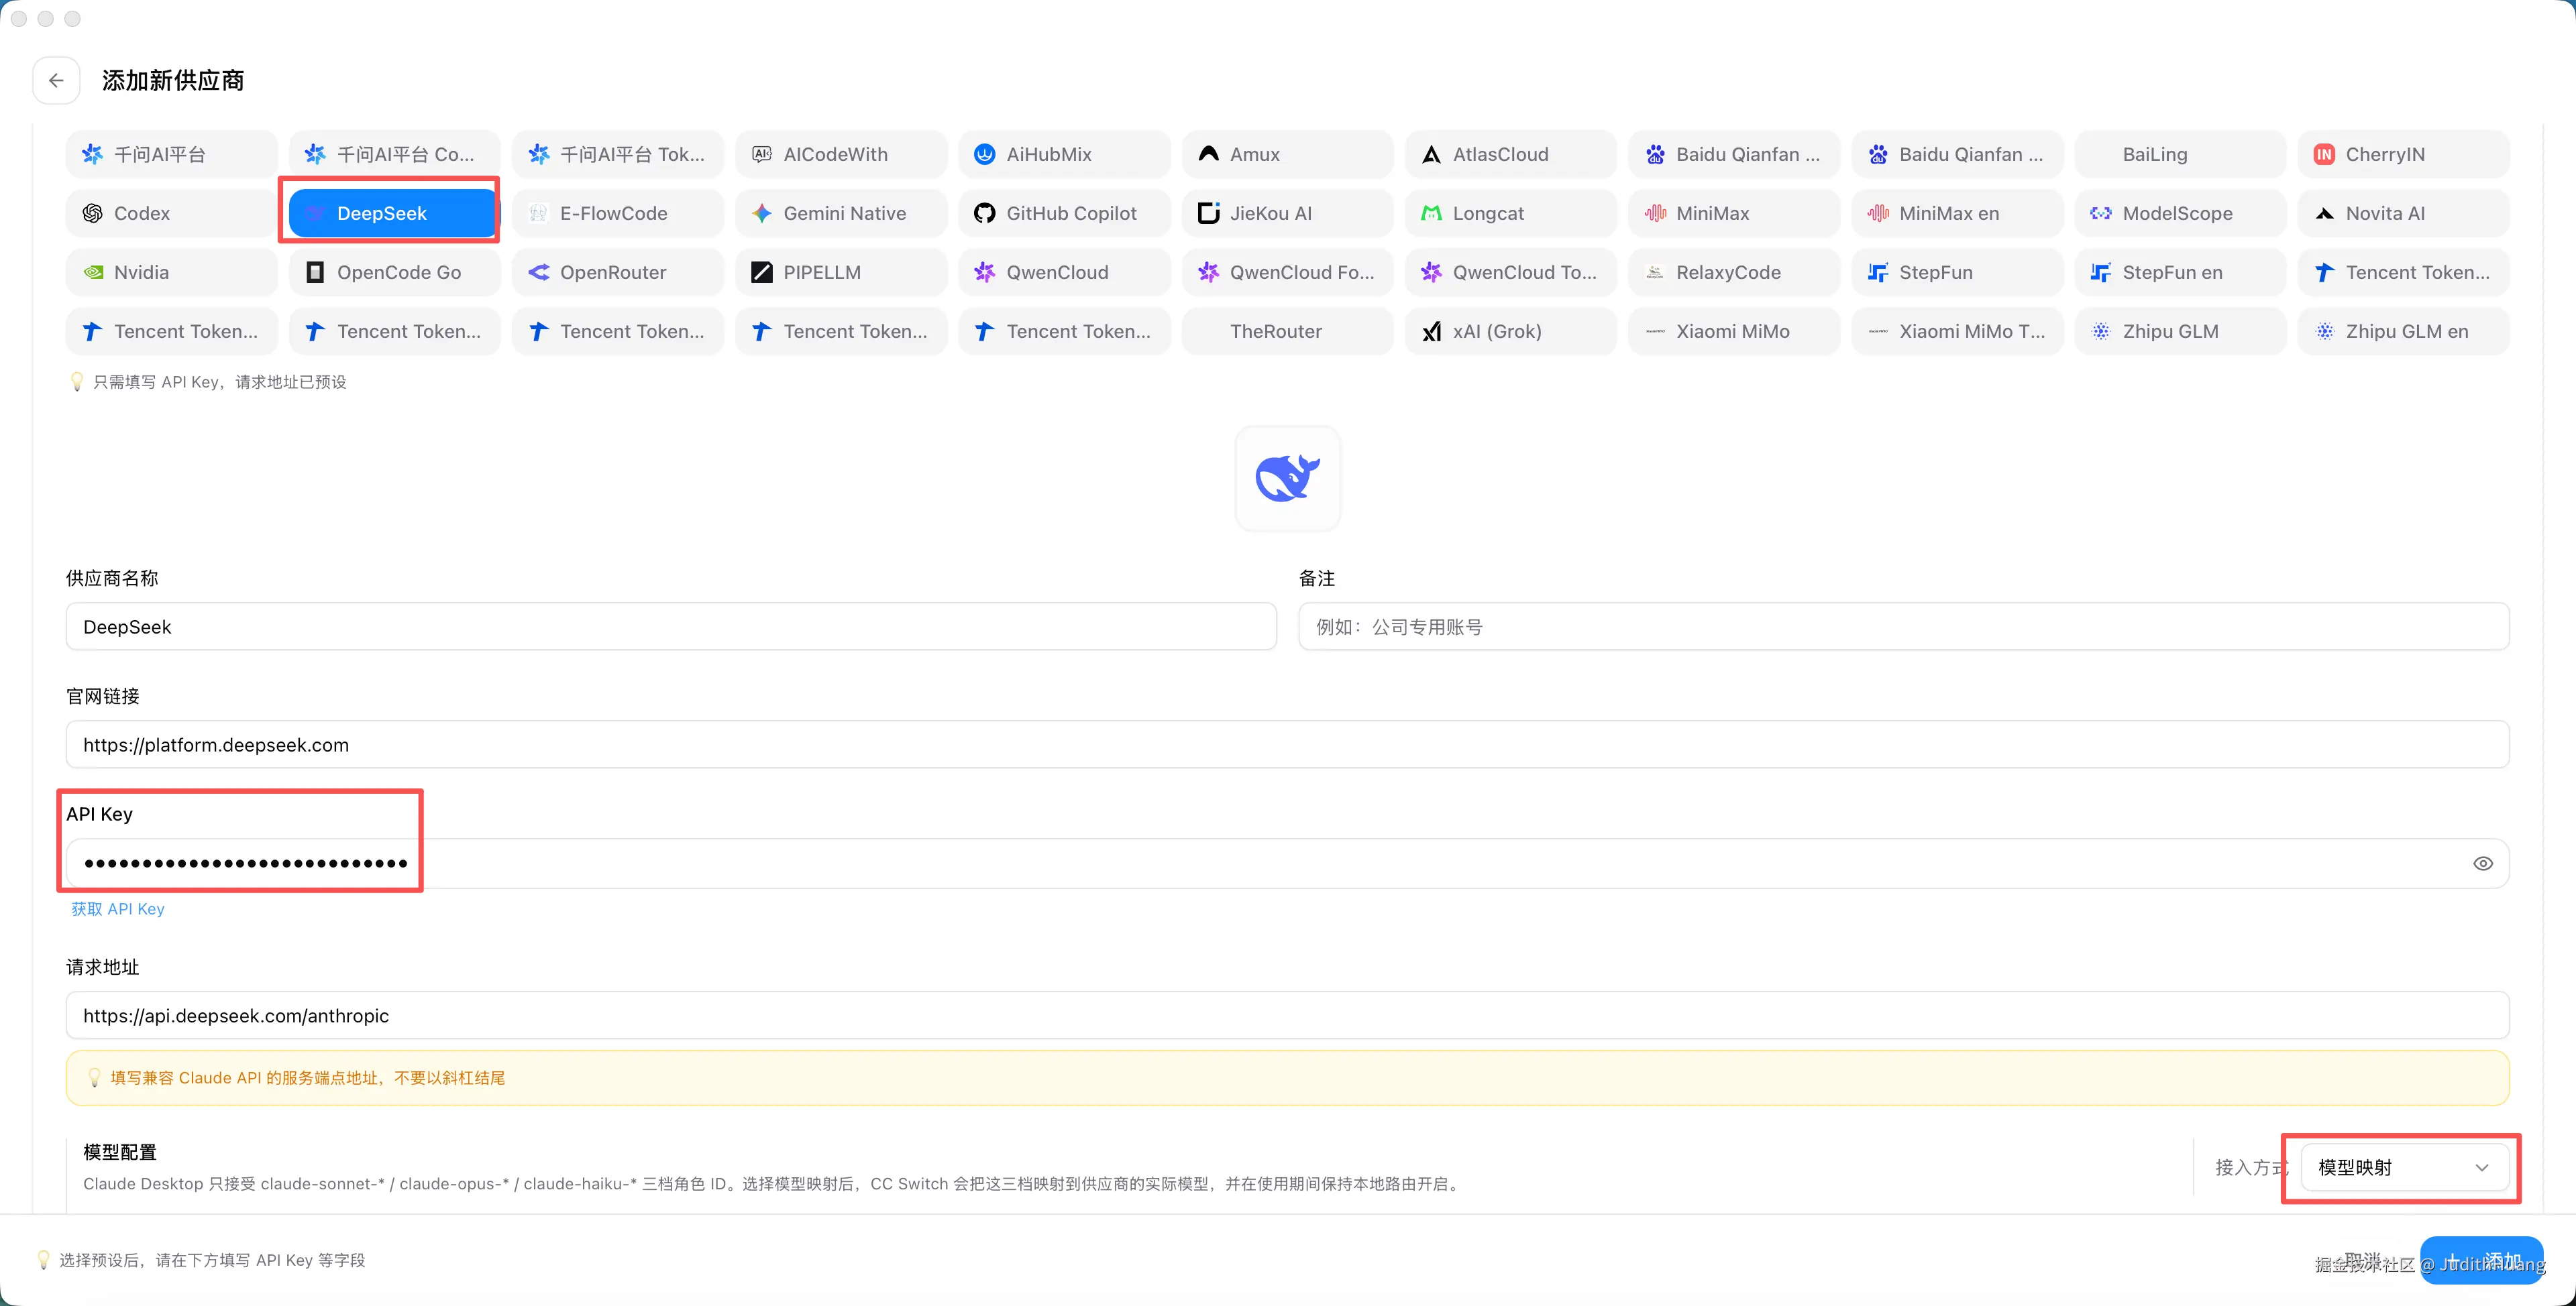The height and width of the screenshot is (1306, 2576).
Task: Choose the Longcat provider
Action: coord(1511,213)
